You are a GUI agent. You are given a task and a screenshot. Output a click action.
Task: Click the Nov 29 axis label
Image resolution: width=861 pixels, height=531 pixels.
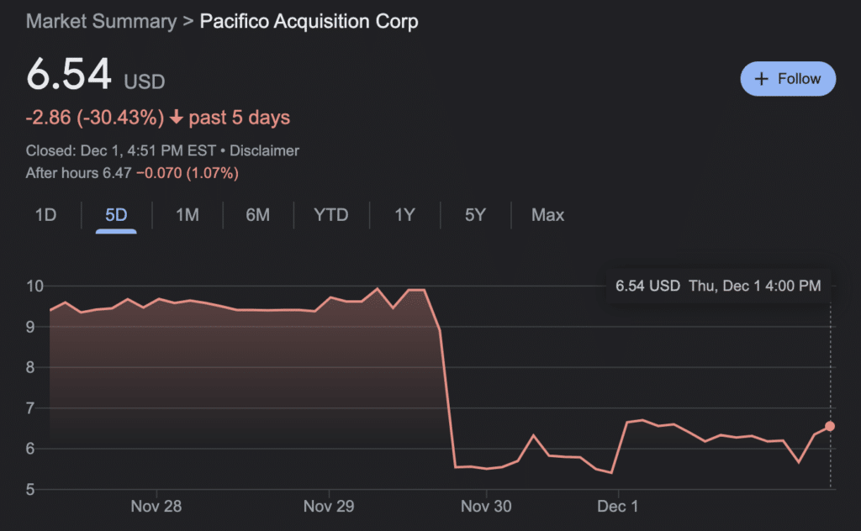[329, 506]
